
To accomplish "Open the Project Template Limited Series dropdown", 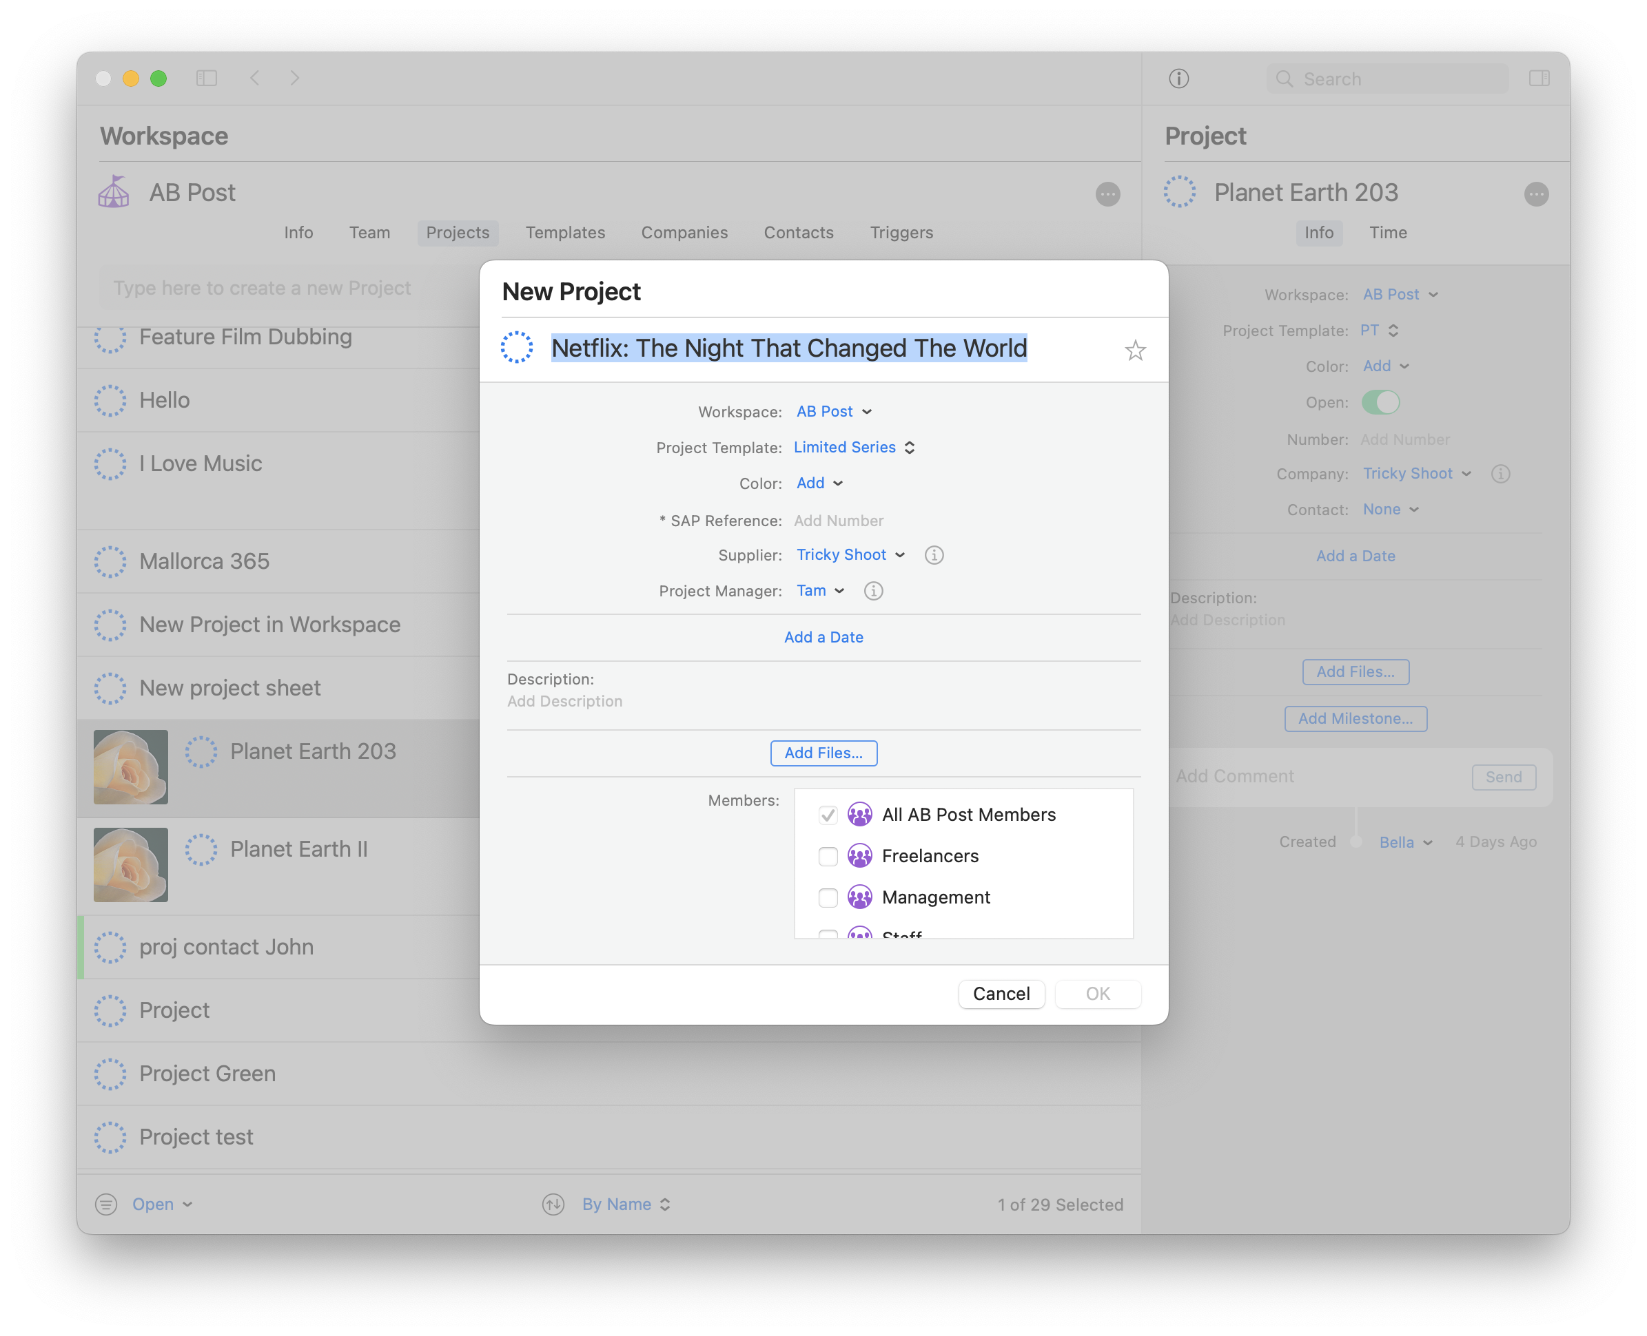I will (x=854, y=447).
